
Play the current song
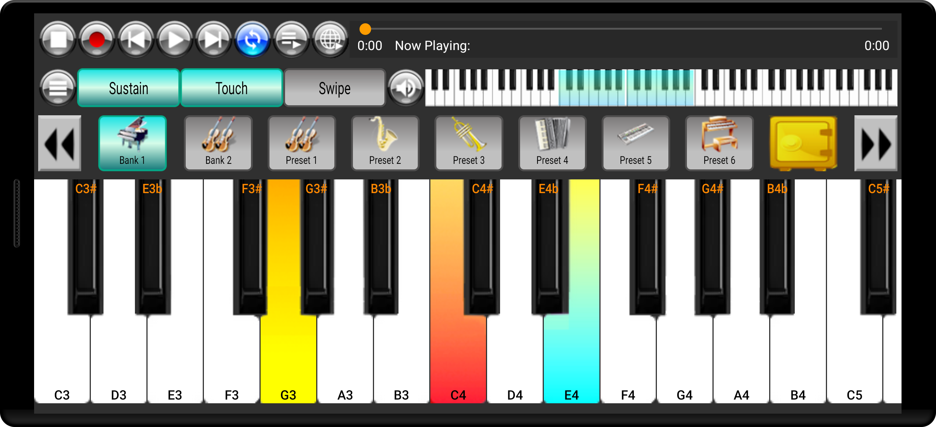pyautogui.click(x=175, y=39)
